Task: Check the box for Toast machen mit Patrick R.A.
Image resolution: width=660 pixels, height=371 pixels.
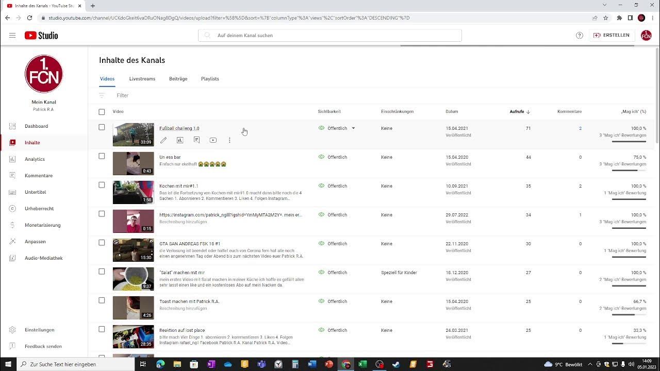Action: pos(102,300)
